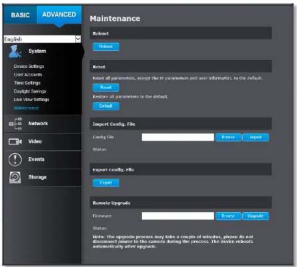The image size is (297, 267).
Task: Click the Events exclamation icon
Action: point(15,160)
